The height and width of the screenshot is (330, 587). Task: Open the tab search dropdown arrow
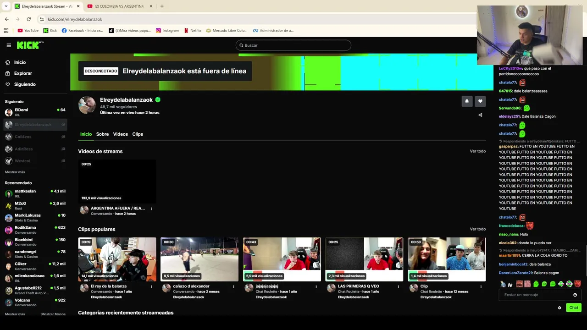click(6, 6)
